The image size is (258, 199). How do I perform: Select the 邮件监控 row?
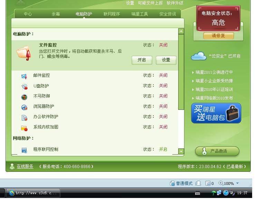(x=95, y=75)
